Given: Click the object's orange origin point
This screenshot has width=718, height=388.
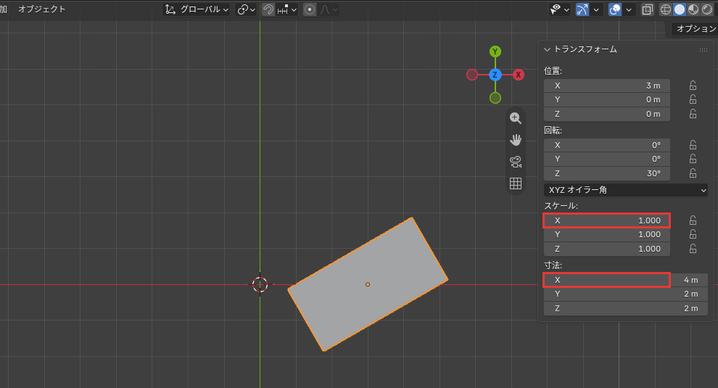Looking at the screenshot, I should (x=368, y=284).
